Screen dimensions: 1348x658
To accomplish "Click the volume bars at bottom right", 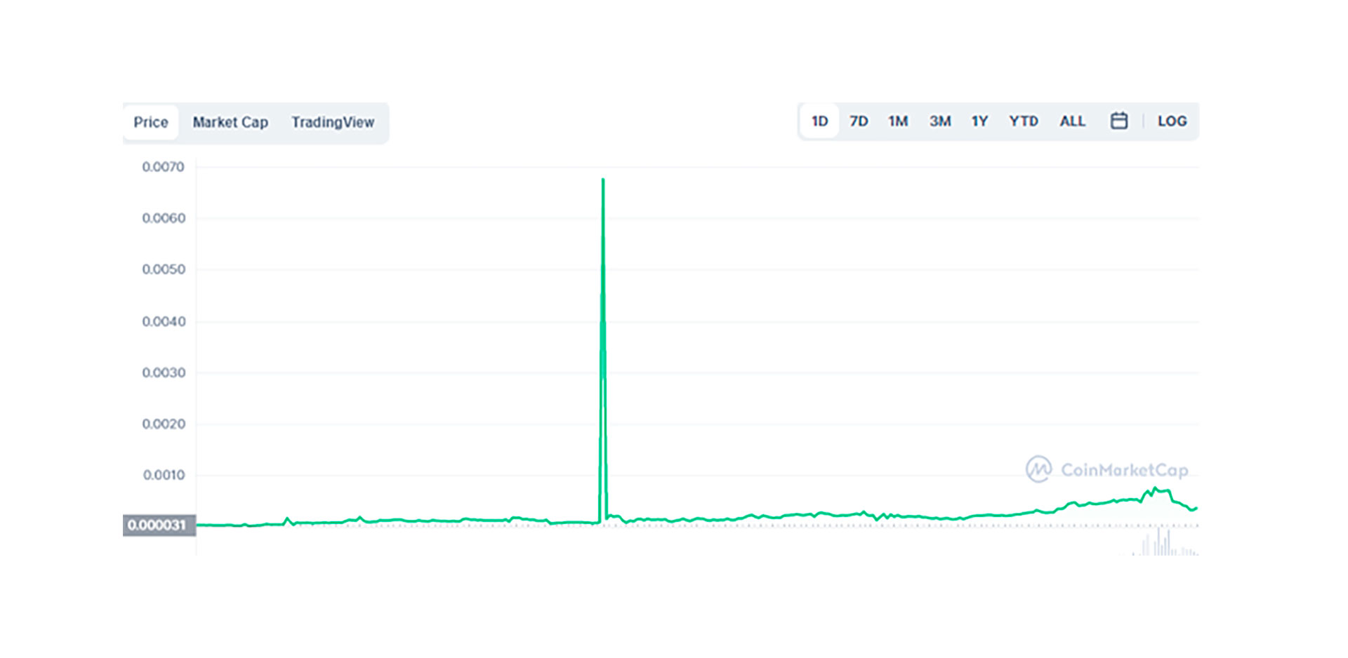I will coord(1162,544).
